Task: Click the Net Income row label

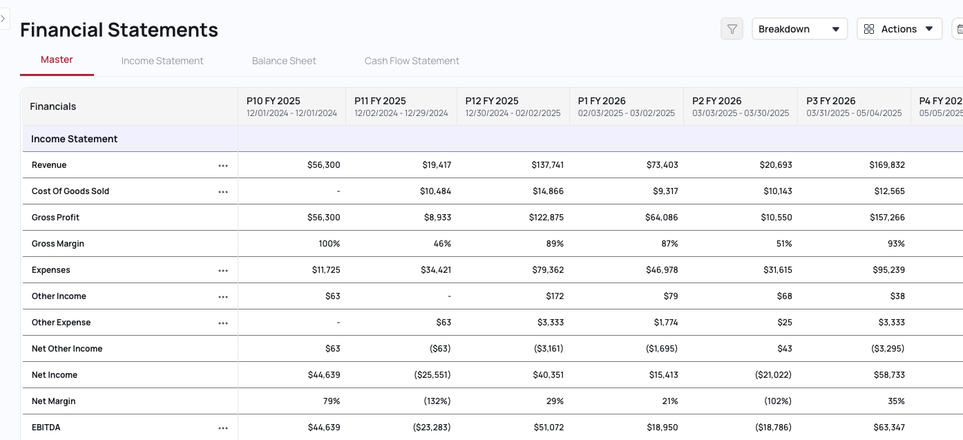Action: (x=55, y=374)
